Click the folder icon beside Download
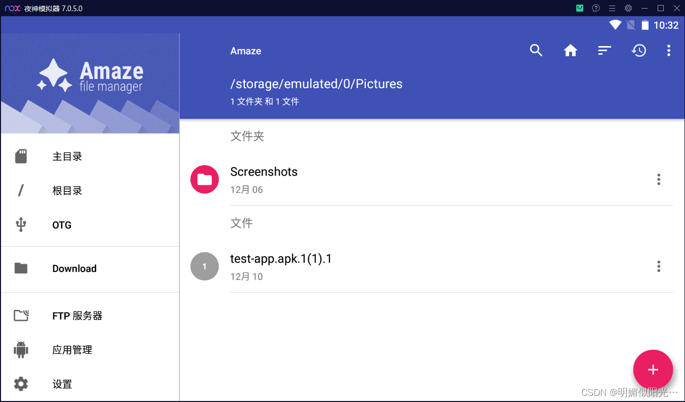 [21, 268]
